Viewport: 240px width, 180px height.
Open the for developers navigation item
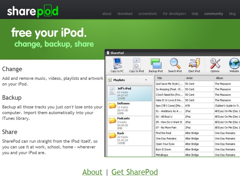[174, 13]
